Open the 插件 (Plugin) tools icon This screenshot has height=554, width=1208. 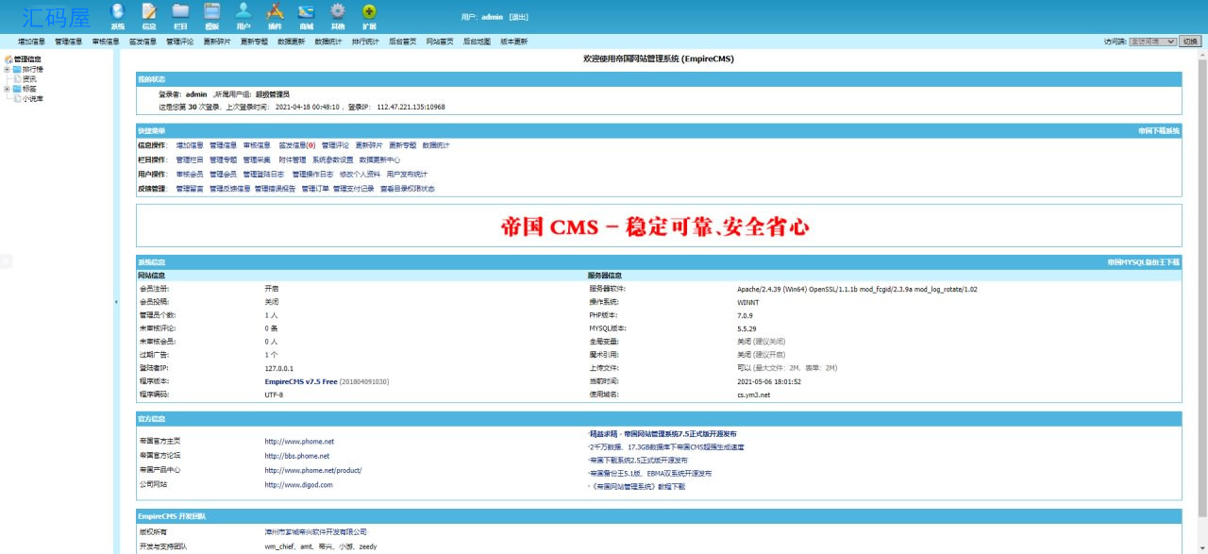pyautogui.click(x=275, y=15)
